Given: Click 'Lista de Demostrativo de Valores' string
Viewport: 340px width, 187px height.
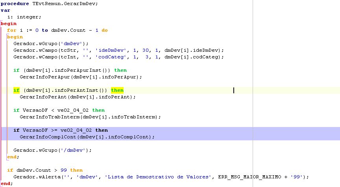Looking at the screenshot, I should click(158, 177).
